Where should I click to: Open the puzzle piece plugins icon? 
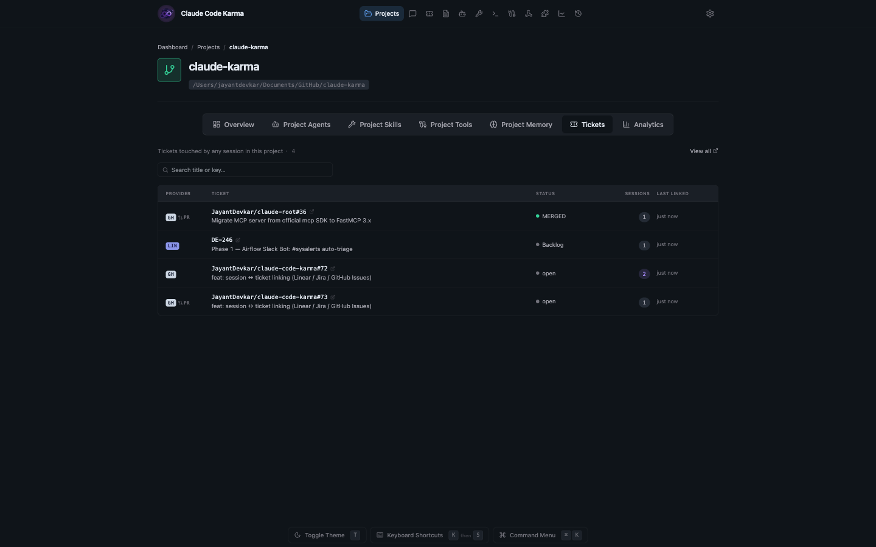[545, 13]
